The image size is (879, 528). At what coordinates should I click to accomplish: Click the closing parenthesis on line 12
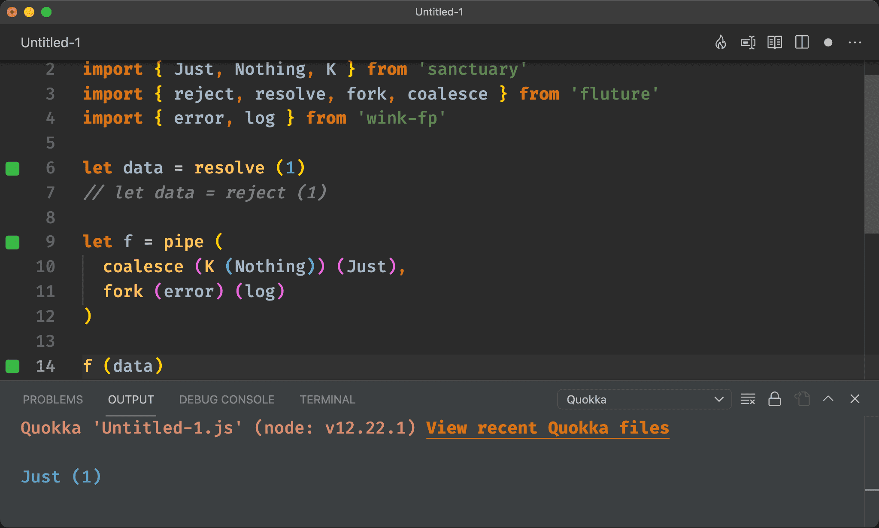pos(88,316)
